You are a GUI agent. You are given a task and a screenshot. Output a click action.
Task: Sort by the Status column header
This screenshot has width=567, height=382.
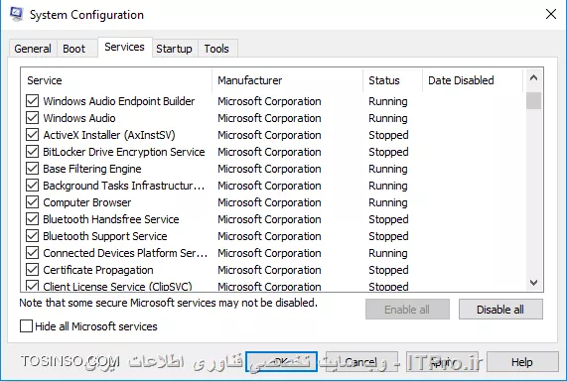coord(392,79)
